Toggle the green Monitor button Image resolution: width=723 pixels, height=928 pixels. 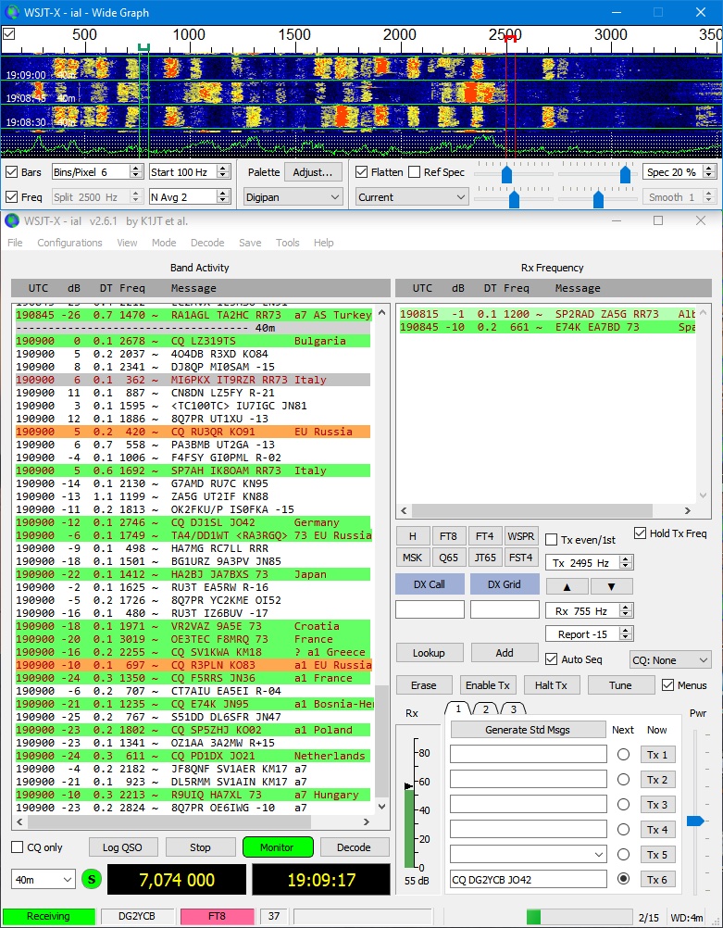tap(277, 847)
